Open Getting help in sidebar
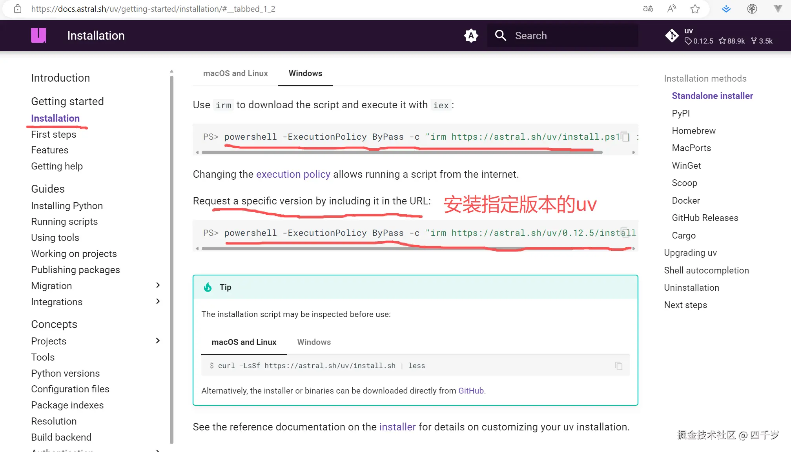Image resolution: width=791 pixels, height=452 pixels. [x=57, y=166]
